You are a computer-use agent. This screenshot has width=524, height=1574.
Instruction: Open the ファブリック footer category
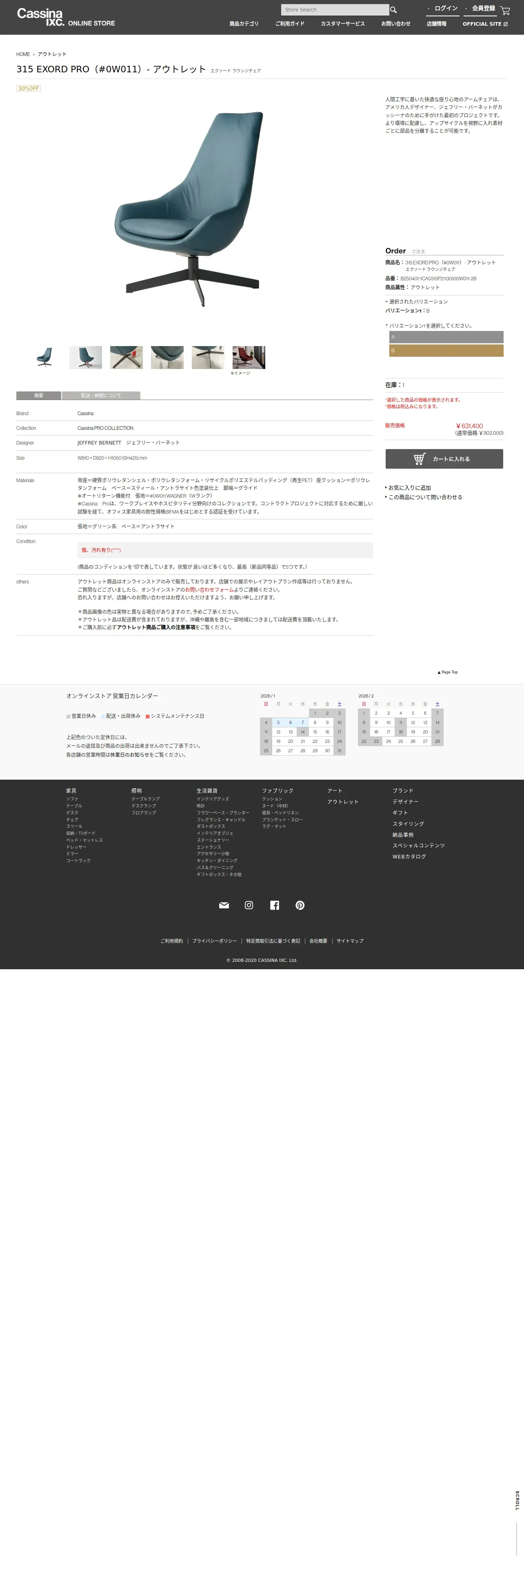tap(278, 791)
